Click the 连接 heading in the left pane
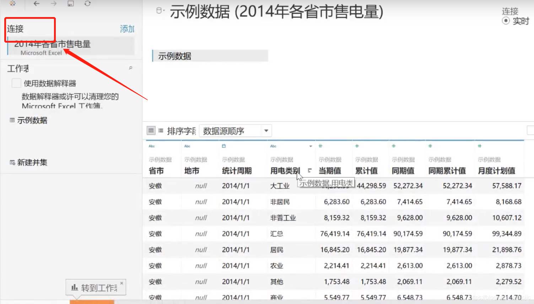534x304 pixels. point(15,29)
